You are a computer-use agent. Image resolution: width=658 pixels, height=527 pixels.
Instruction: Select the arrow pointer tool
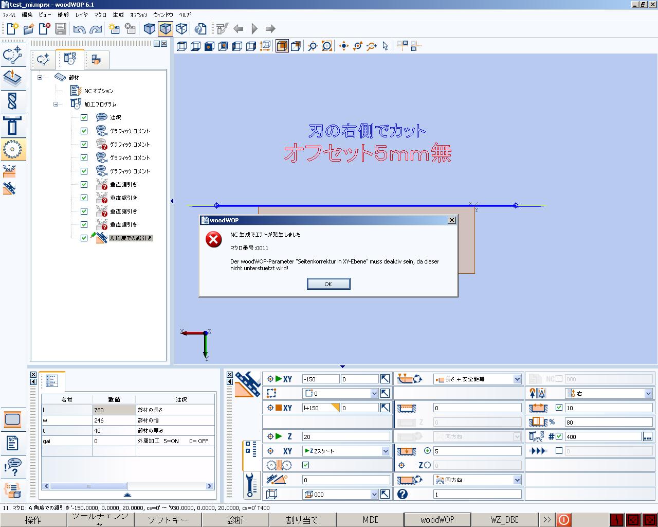[x=386, y=46]
